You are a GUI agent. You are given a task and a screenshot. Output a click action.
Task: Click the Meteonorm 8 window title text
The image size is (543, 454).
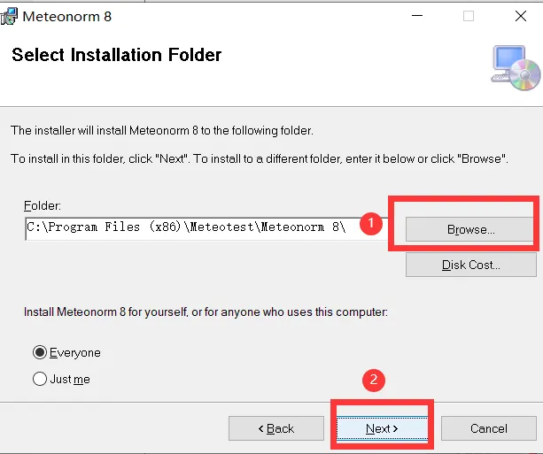(67, 16)
